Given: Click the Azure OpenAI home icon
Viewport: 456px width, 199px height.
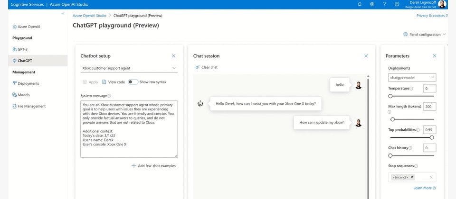Looking at the screenshot, I should [x=15, y=27].
